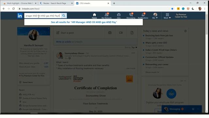Expand the Work apps grid menu
This screenshot has height=118, width=209.
(167, 16)
